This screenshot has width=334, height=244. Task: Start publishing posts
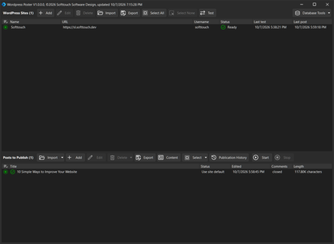click(262, 158)
